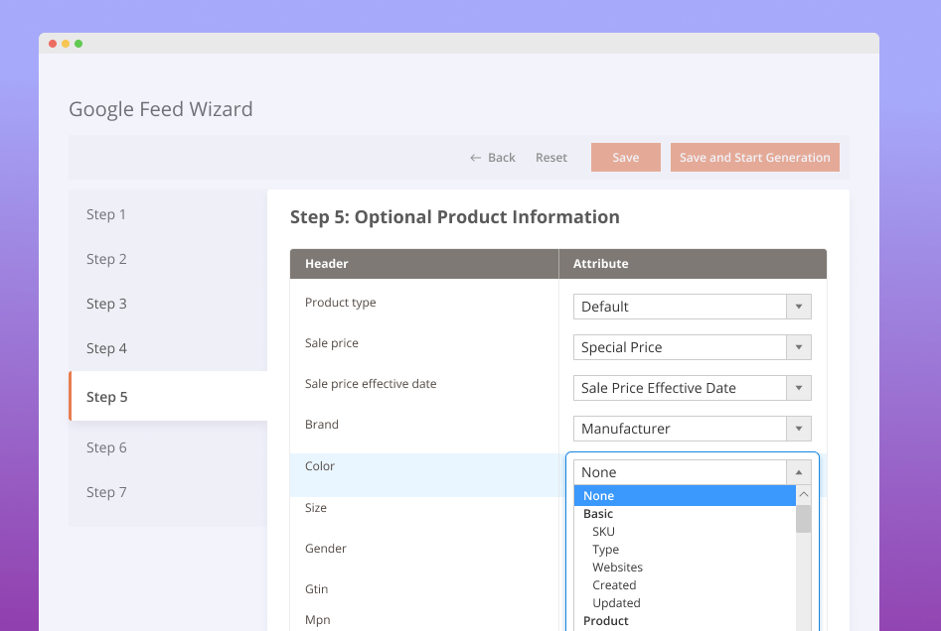The height and width of the screenshot is (631, 941).
Task: Click the Save button
Action: (625, 157)
